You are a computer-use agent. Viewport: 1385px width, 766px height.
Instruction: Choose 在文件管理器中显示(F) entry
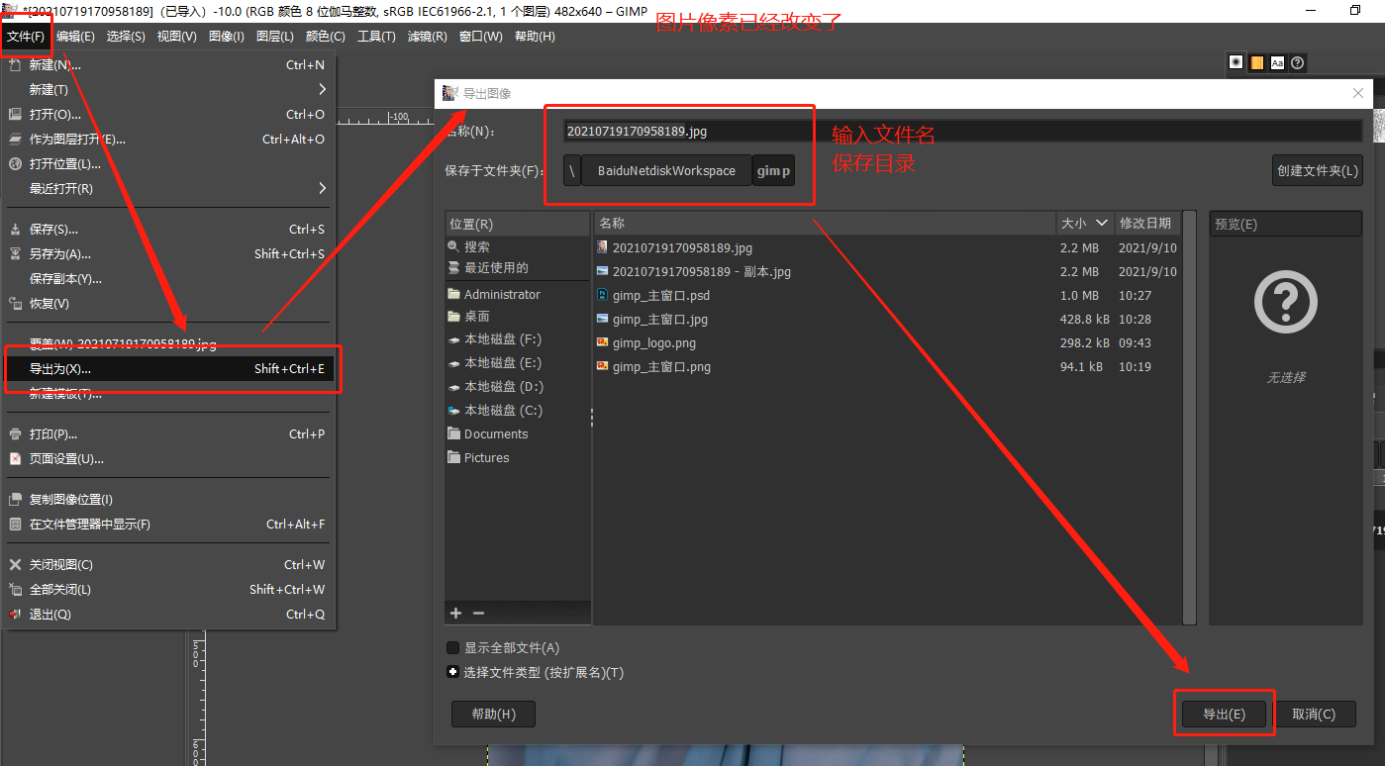point(170,525)
